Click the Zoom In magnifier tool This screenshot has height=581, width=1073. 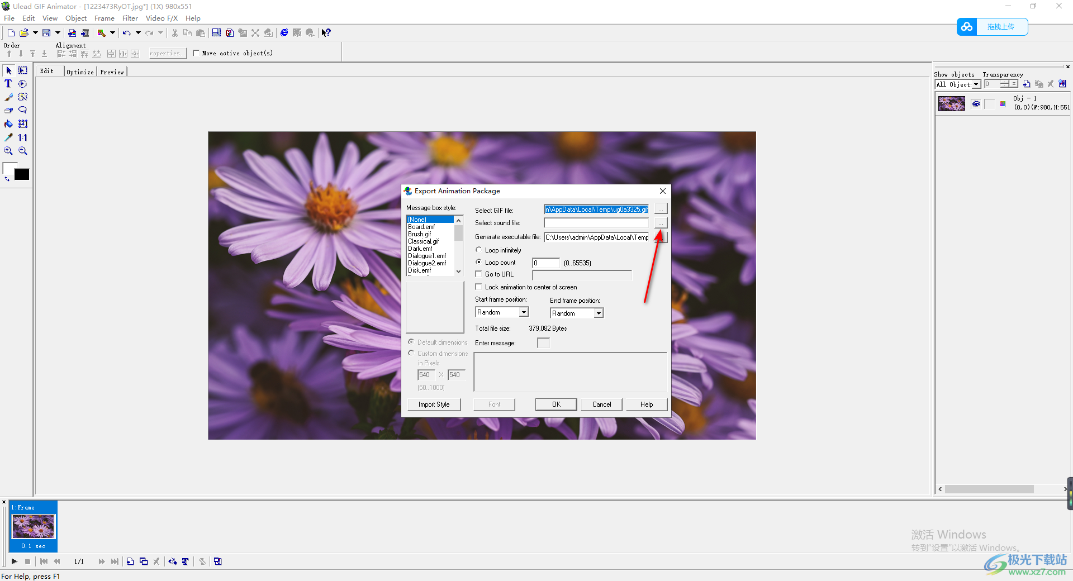(x=8, y=151)
